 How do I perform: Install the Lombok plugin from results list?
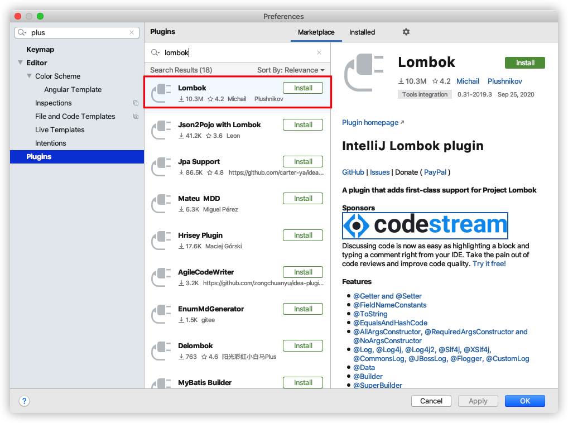coord(303,88)
